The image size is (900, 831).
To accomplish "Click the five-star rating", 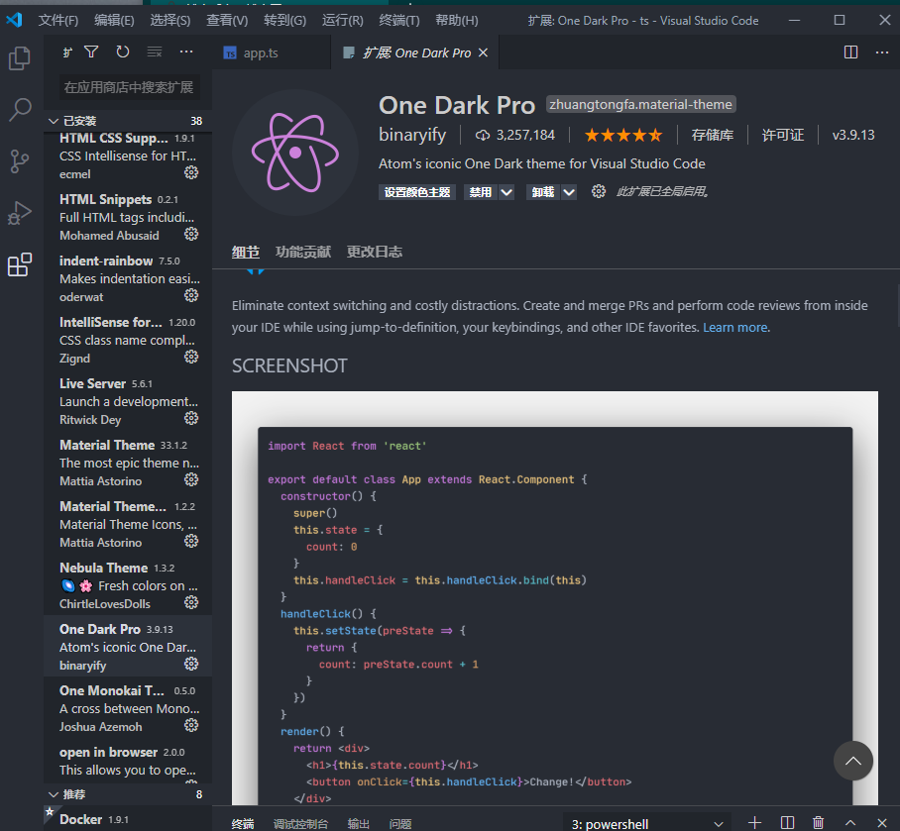I will 623,136.
